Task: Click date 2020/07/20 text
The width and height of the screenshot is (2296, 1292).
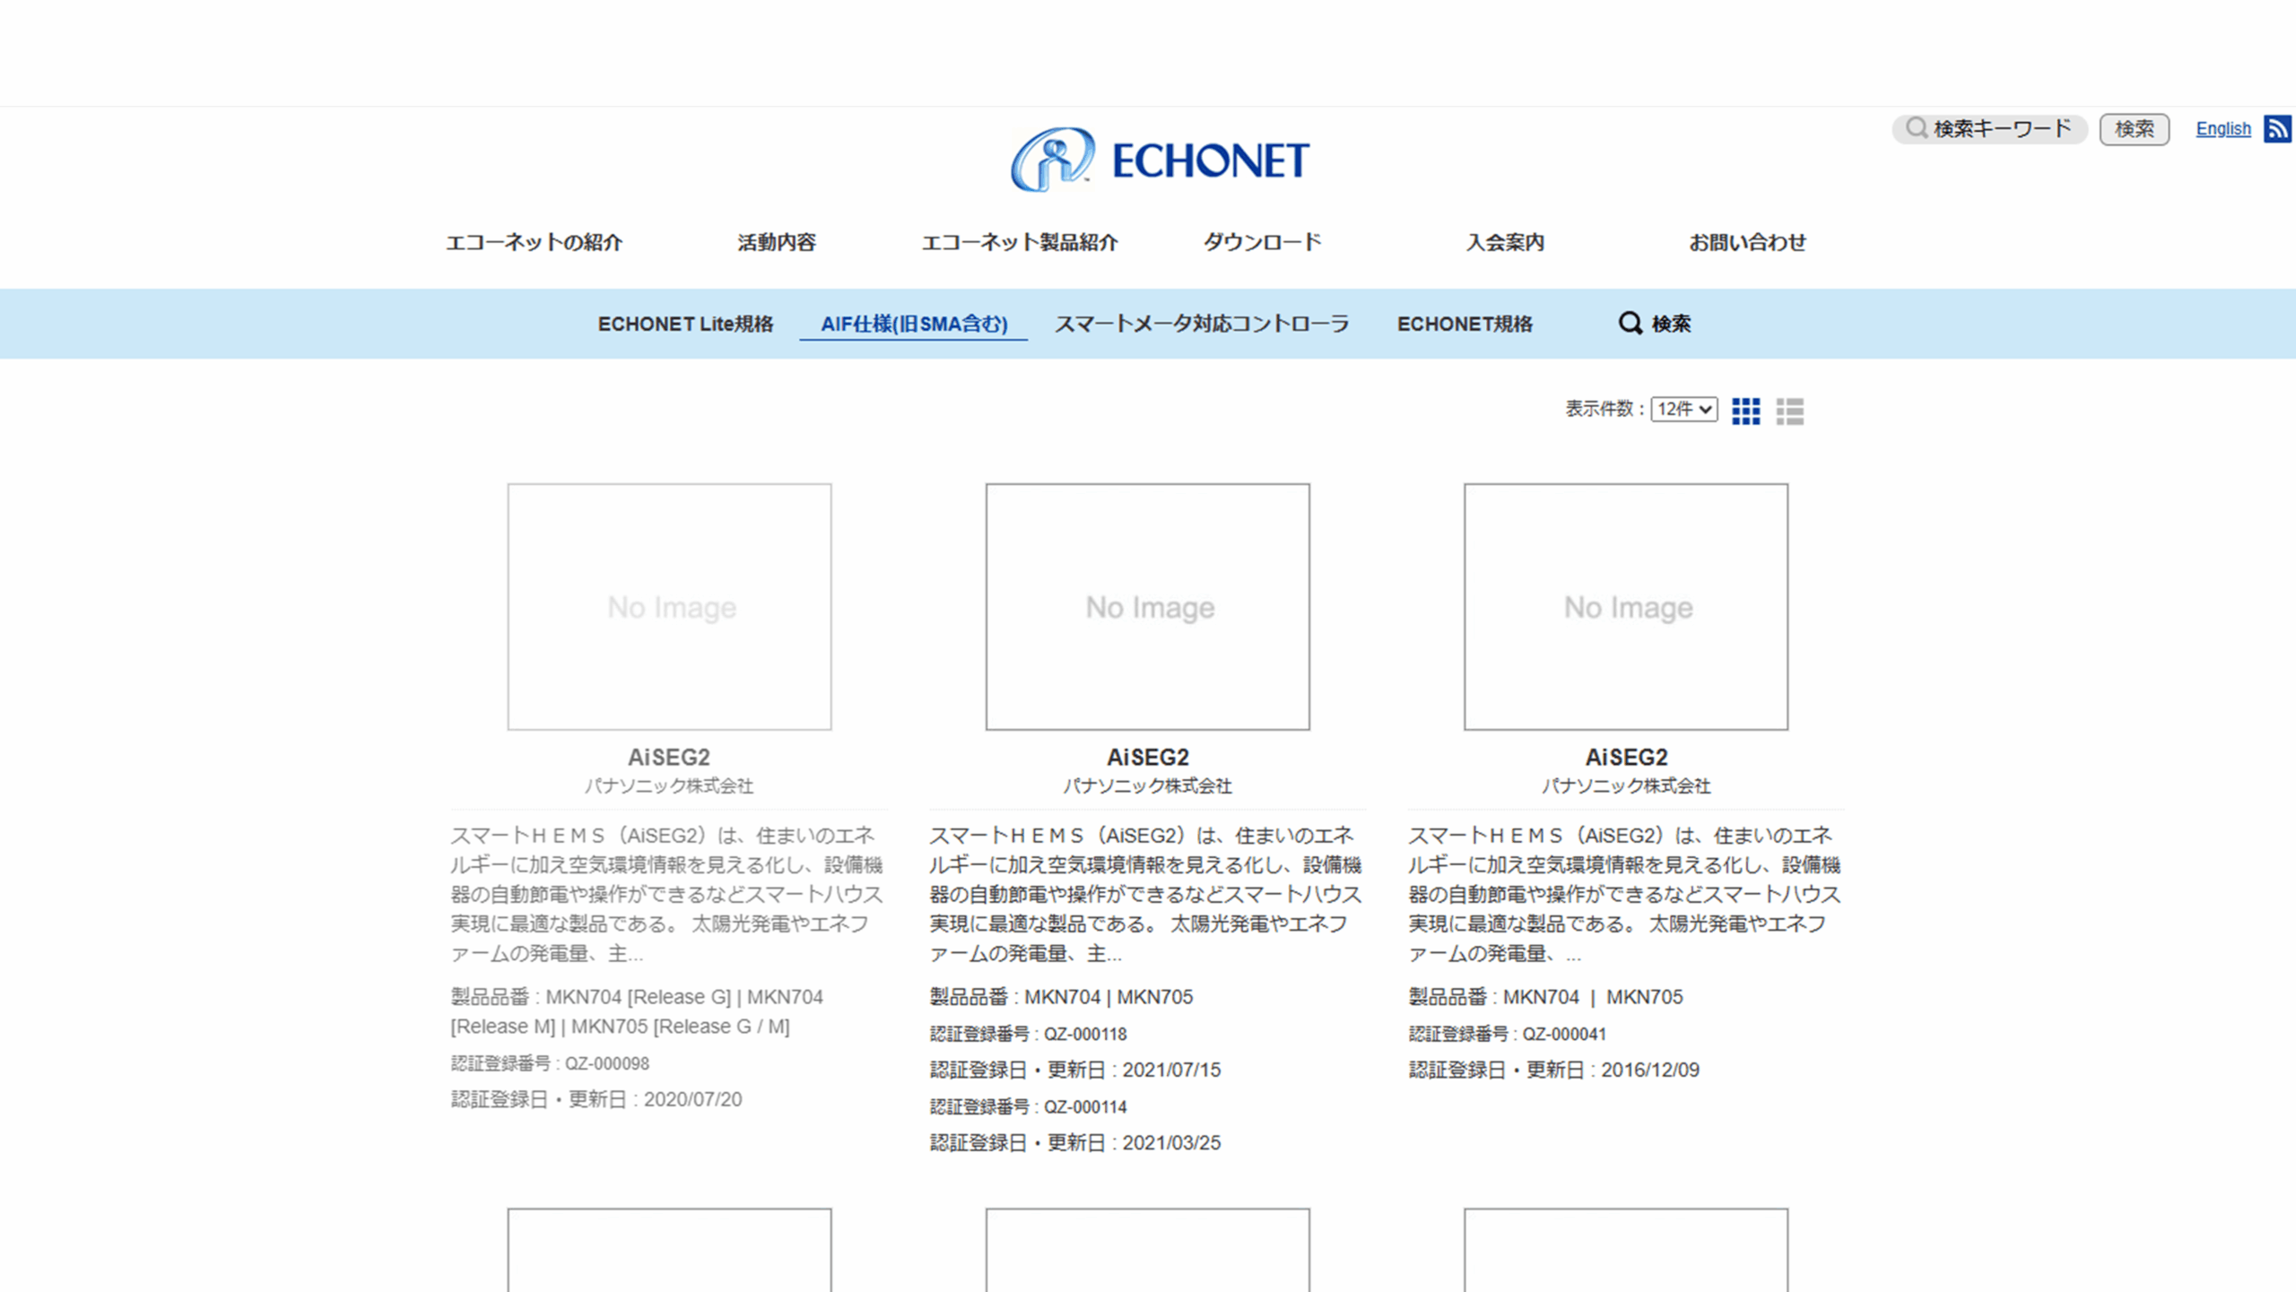Action: coord(692,1100)
